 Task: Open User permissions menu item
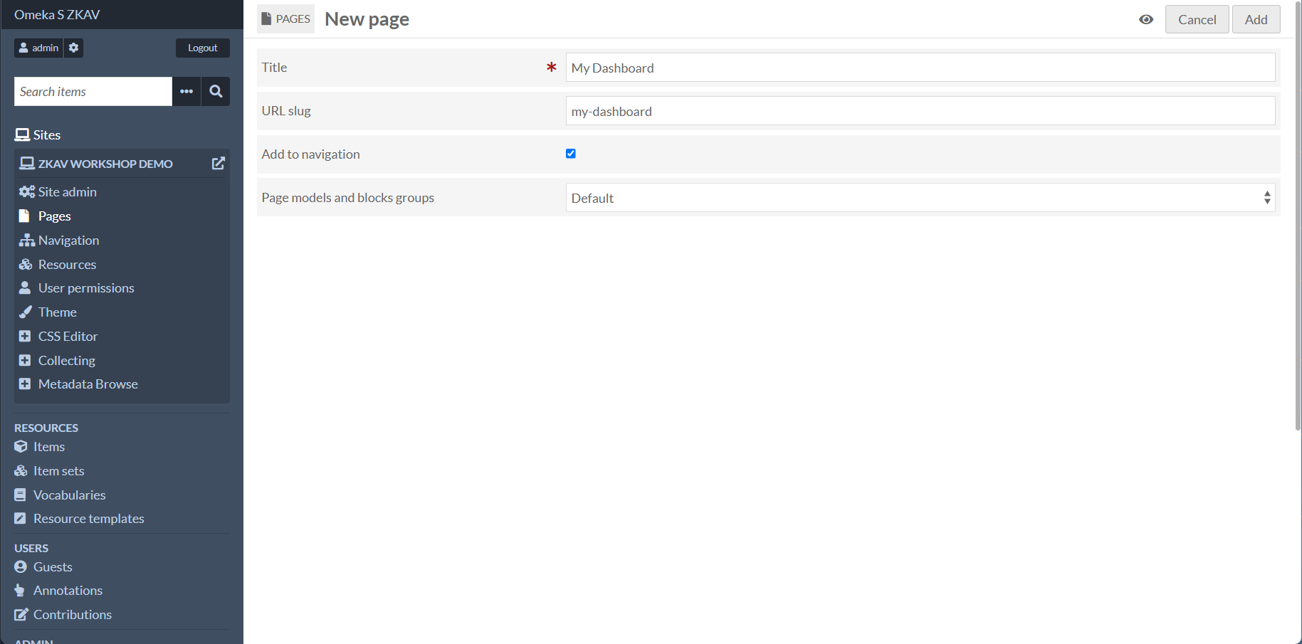tap(76, 287)
